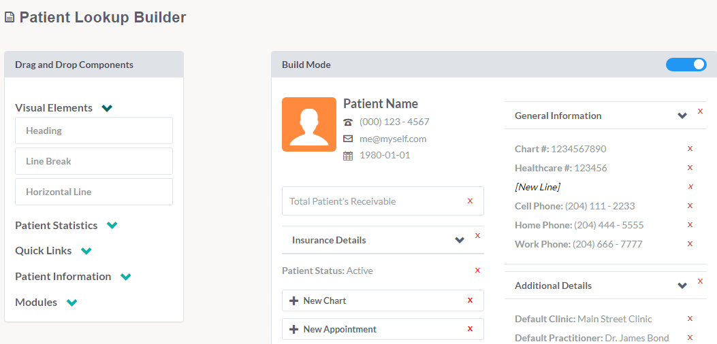Delete the Patient Status row with x
The height and width of the screenshot is (344, 717).
tap(477, 270)
